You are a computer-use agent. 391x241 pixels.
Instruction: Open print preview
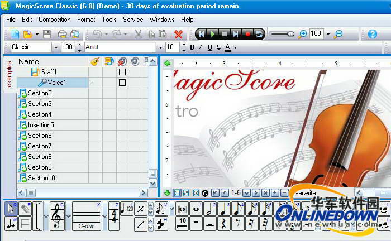[75, 34]
